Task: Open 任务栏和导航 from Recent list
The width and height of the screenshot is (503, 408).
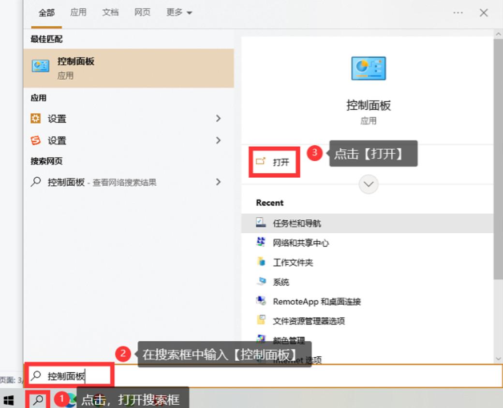Action: [367, 223]
